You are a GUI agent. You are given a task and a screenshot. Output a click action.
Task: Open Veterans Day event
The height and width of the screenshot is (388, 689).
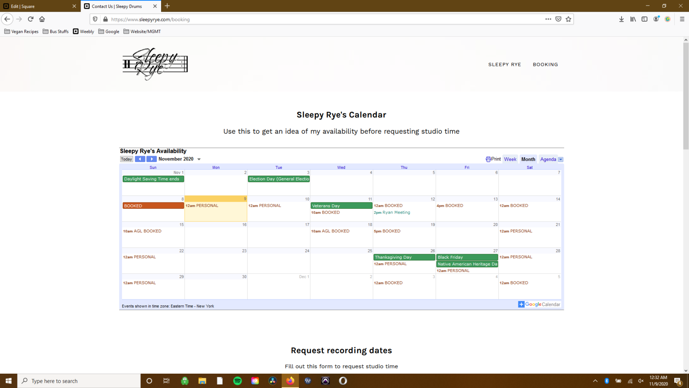click(341, 206)
